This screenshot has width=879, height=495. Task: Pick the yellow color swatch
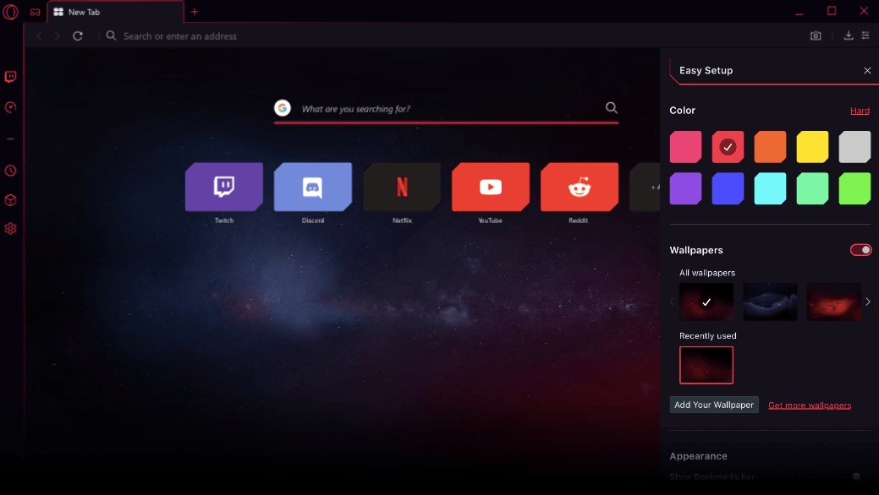click(812, 147)
